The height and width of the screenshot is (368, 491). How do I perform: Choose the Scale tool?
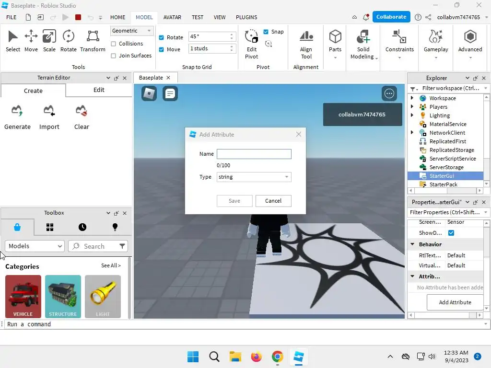point(49,41)
